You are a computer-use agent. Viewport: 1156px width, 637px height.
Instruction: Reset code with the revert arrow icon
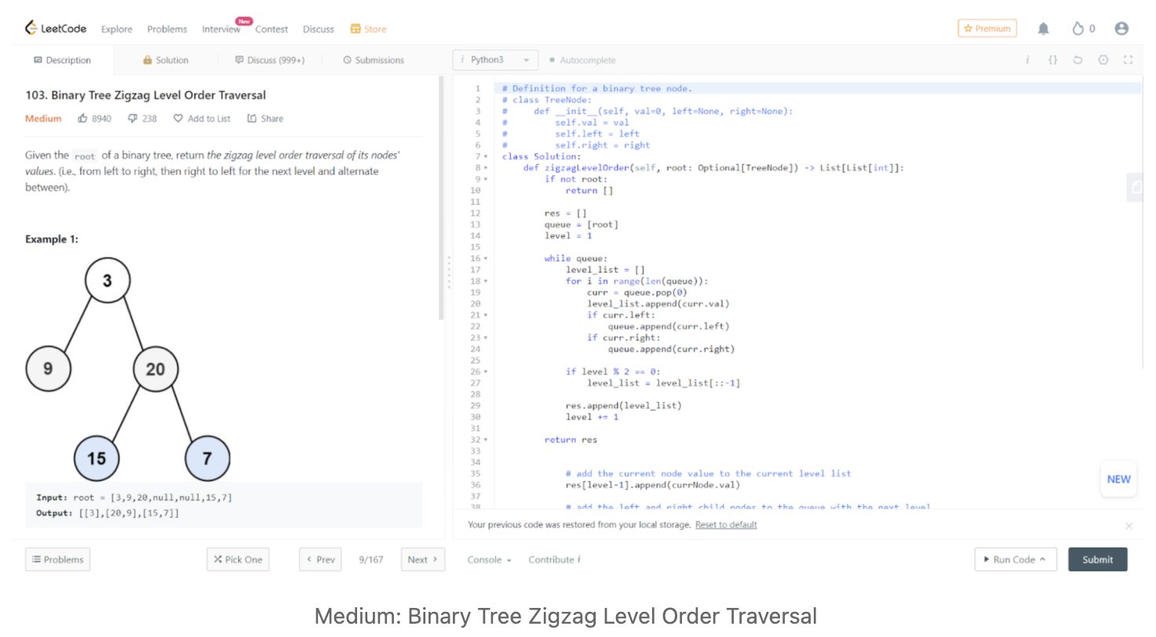(x=1078, y=60)
